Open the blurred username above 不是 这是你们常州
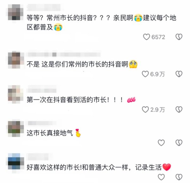Viewport: 190px width, 183px height. pyautogui.click(x=64, y=54)
